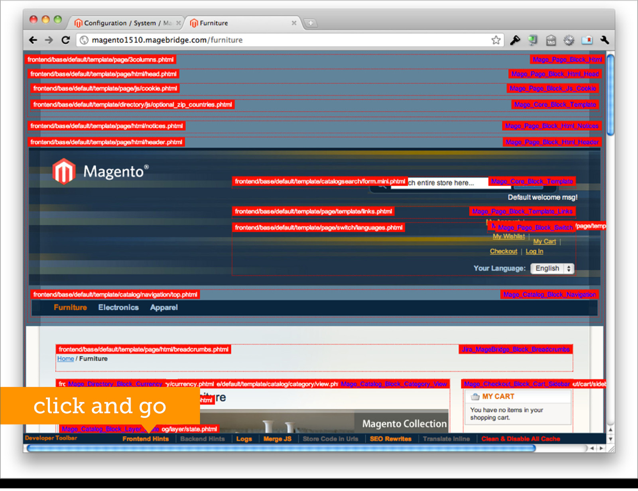Toggle Translate Inline in Developer Toolbar
638x491 pixels.
tap(446, 439)
